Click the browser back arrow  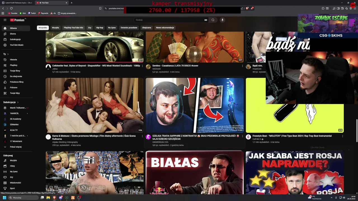point(3,8)
